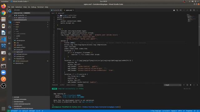Open Sublime Text from the dock
Viewport: 200px width, 112px height.
3,59
